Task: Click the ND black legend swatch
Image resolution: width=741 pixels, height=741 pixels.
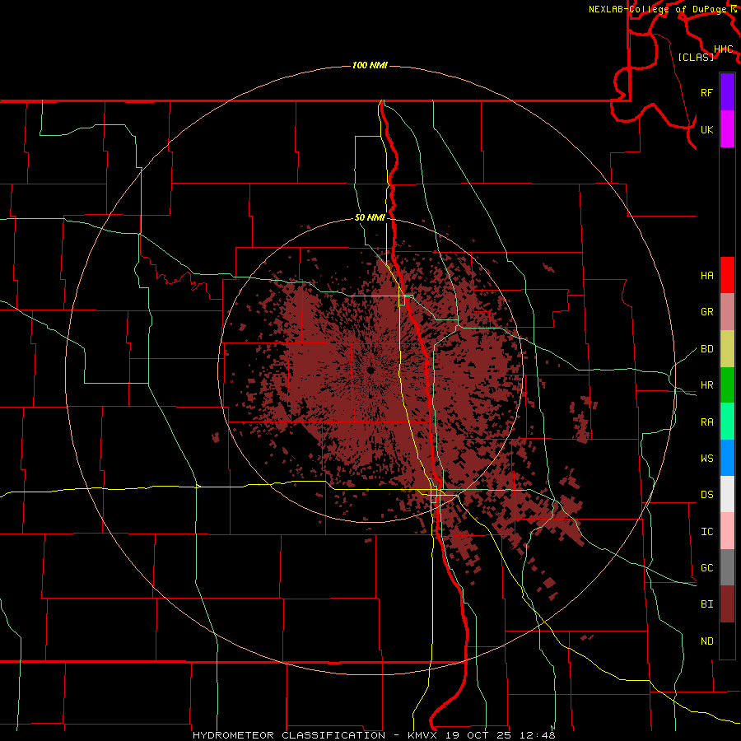Action: (727, 641)
